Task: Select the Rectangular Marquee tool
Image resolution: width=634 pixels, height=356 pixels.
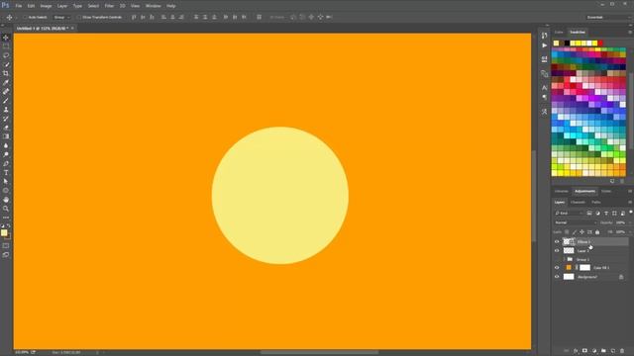Action: tap(6, 46)
